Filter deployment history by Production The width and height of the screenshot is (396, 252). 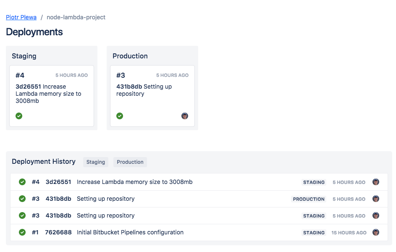pos(130,162)
